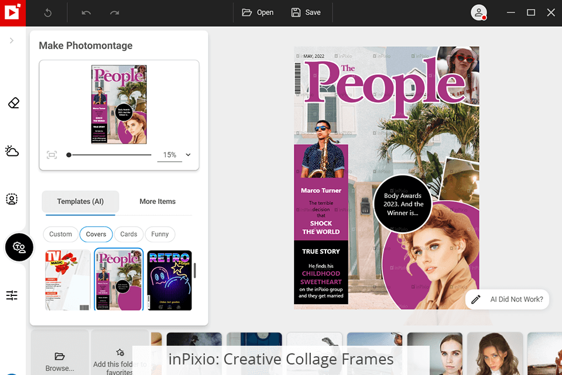Open the zoom percentage dropdown arrow
This screenshot has height=375, width=562.
point(188,155)
